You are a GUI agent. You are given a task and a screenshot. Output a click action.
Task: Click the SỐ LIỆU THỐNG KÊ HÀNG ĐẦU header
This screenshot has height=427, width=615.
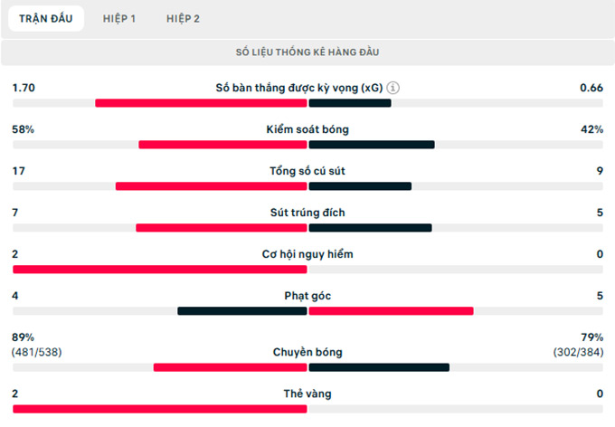click(307, 52)
